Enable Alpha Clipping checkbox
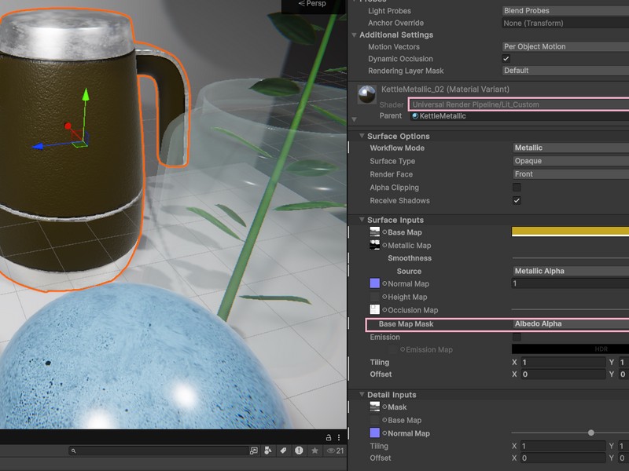The height and width of the screenshot is (471, 629). coord(517,188)
